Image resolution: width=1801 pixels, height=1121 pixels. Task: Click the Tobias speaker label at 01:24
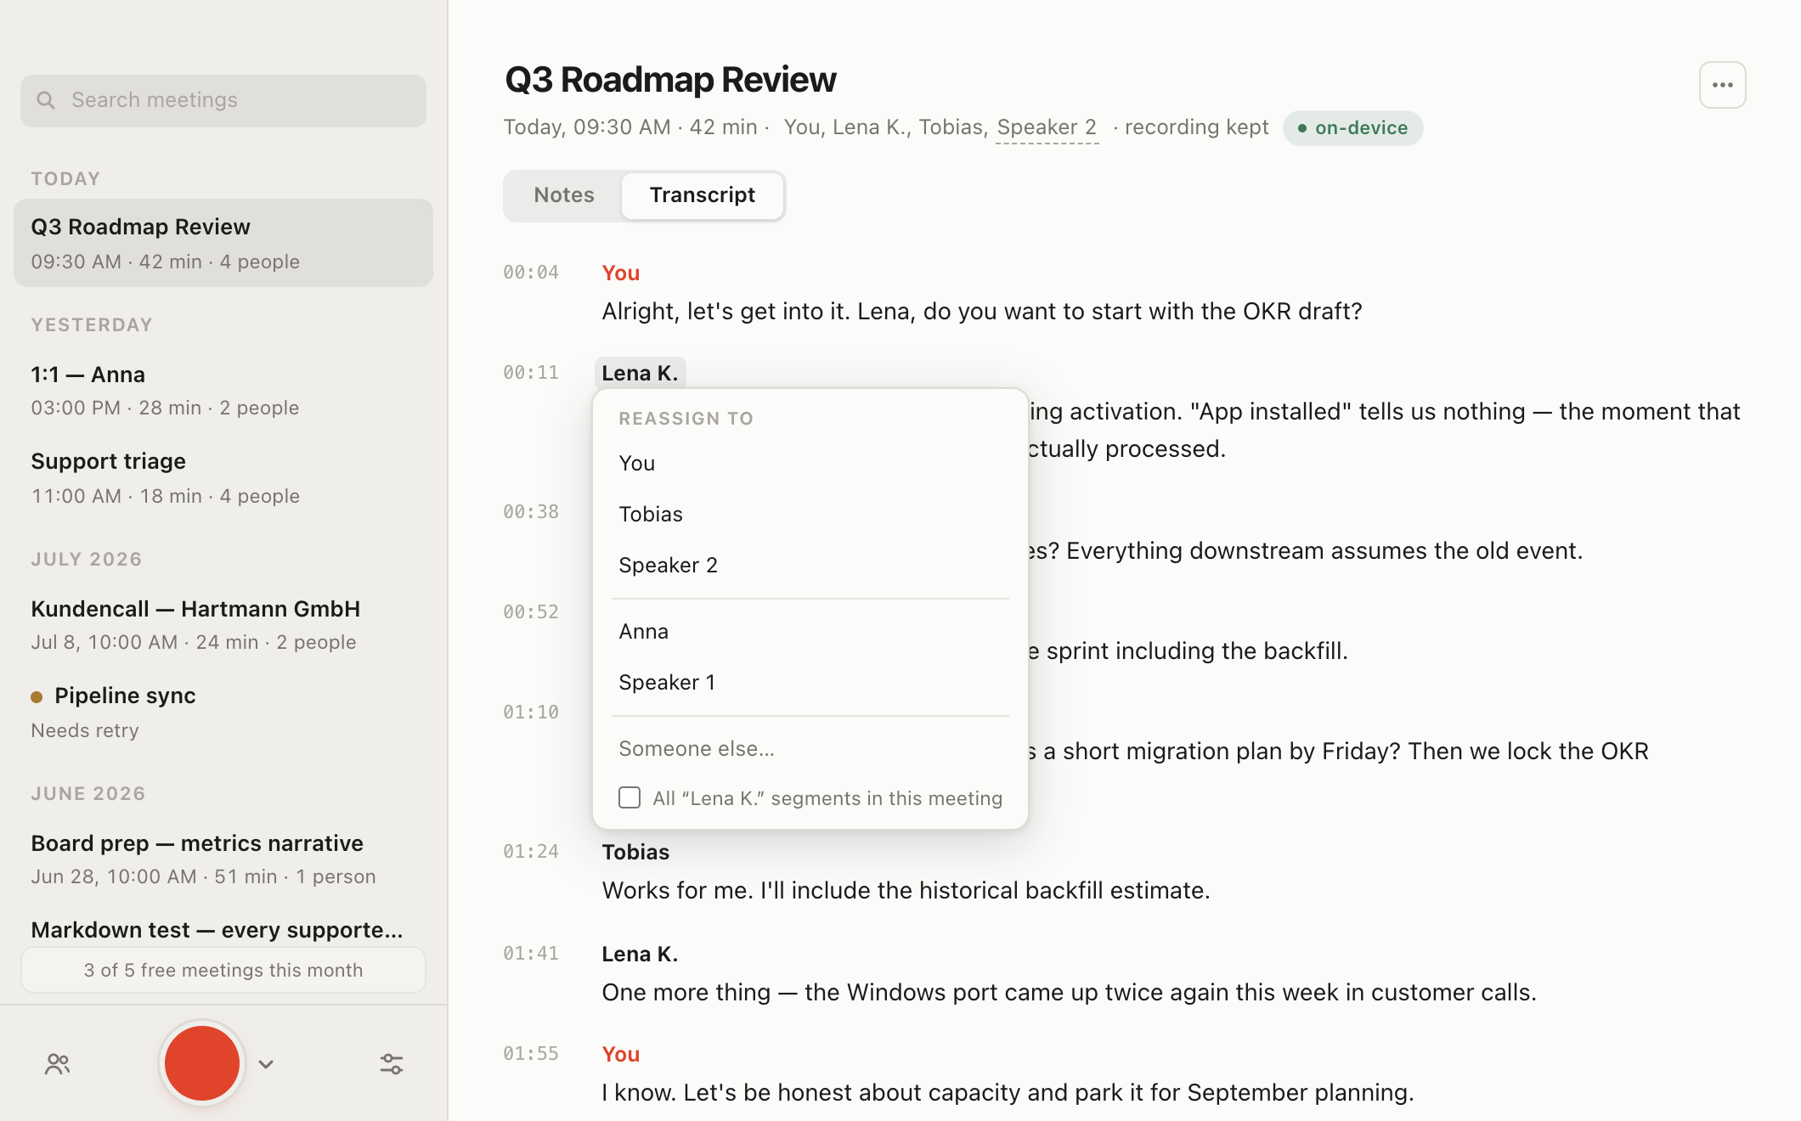point(635,852)
